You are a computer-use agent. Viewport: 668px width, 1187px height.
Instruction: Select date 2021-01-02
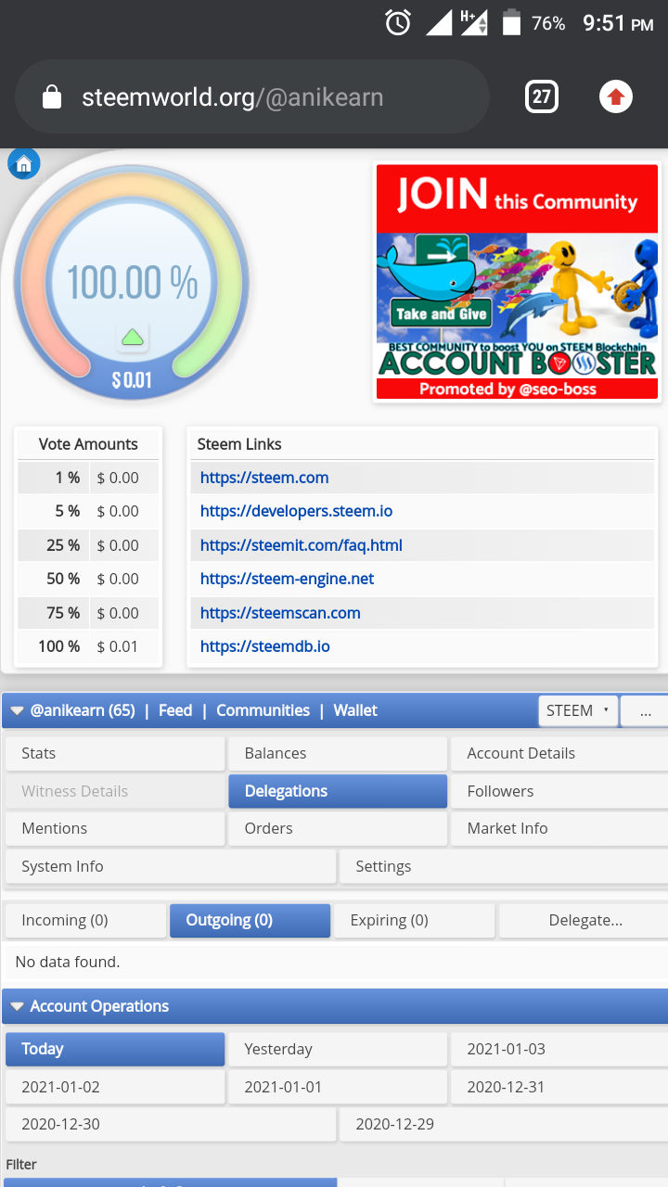[x=115, y=1087]
